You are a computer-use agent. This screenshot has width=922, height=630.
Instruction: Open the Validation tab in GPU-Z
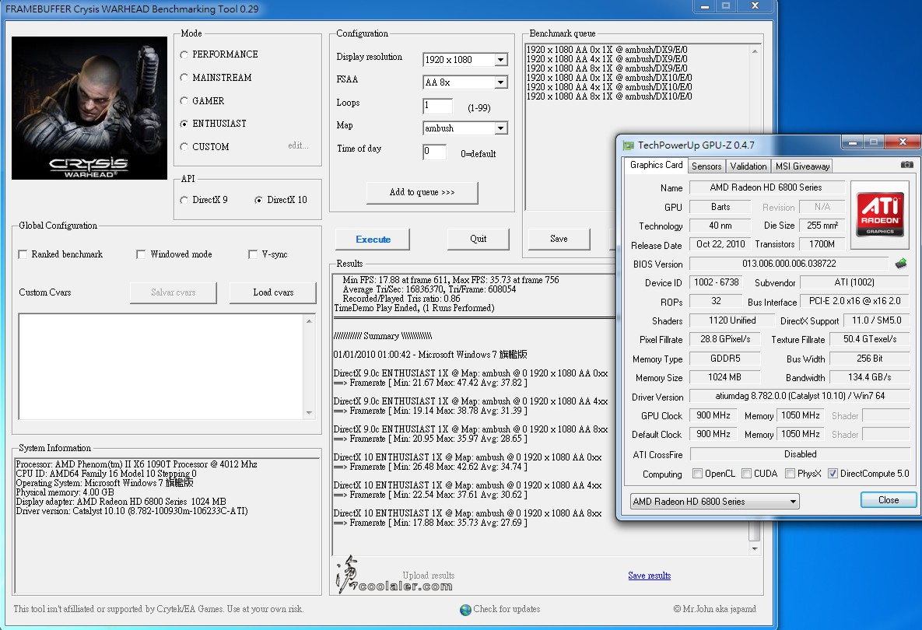pyautogui.click(x=748, y=166)
